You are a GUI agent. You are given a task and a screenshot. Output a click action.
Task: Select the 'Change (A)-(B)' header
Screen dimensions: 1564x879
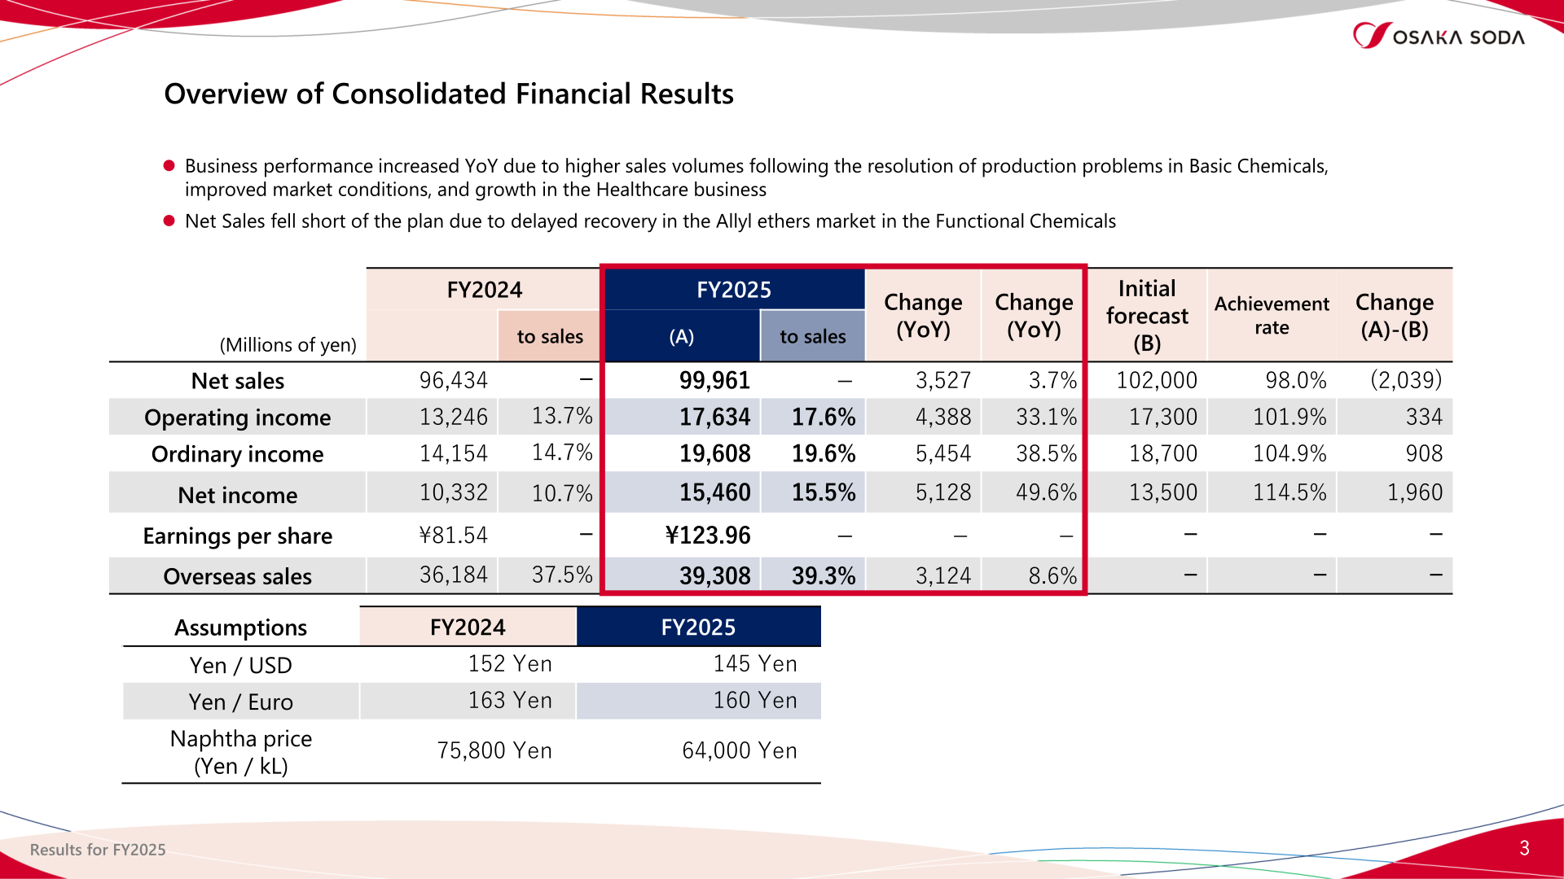point(1395,315)
